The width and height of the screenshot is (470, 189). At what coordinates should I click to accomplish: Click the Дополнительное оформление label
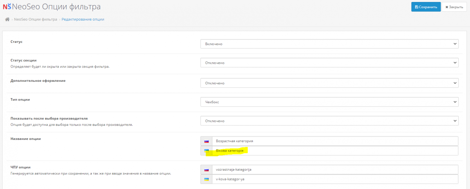(38, 81)
